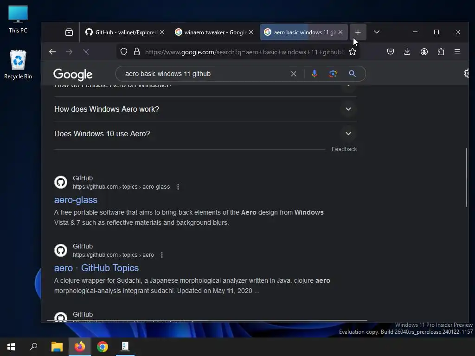Expand "How does Windows Aero work?"
The width and height of the screenshot is (475, 356).
pyautogui.click(x=205, y=109)
